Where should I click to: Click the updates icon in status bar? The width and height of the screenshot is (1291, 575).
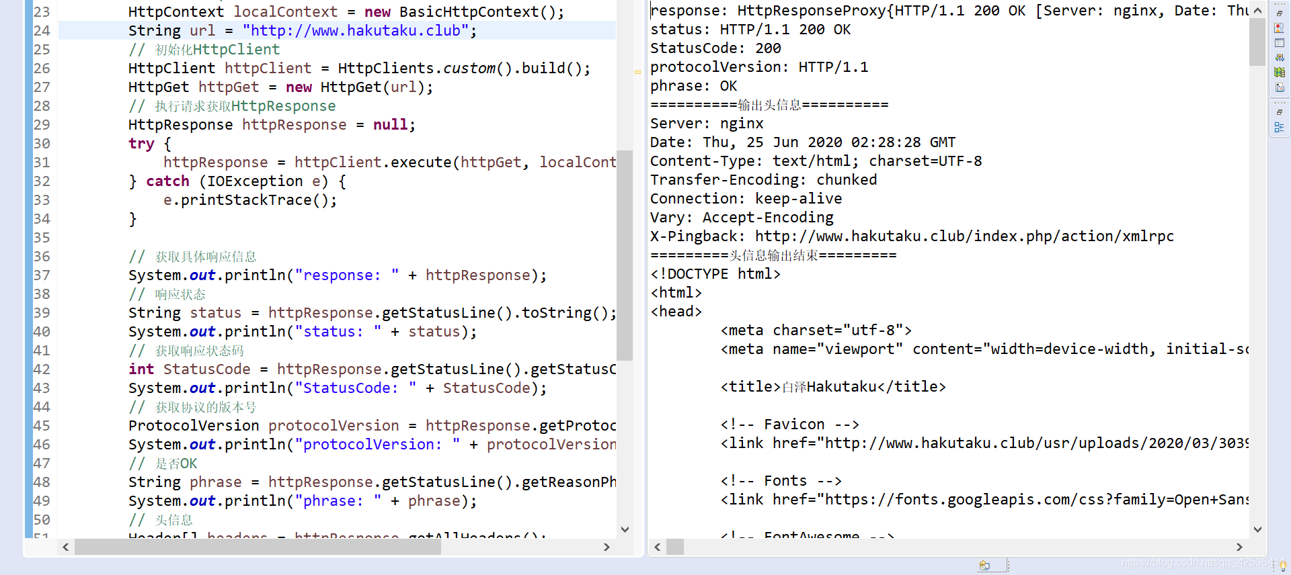tap(984, 566)
